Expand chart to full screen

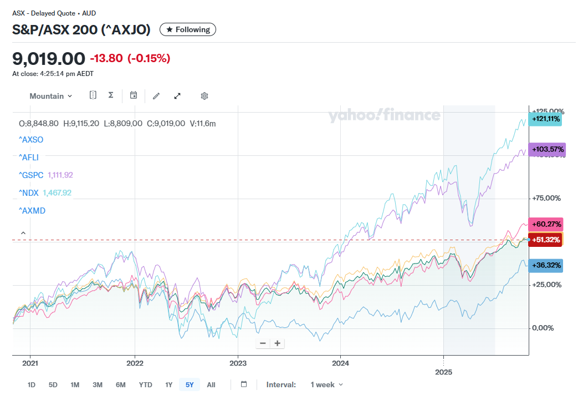[x=177, y=96]
